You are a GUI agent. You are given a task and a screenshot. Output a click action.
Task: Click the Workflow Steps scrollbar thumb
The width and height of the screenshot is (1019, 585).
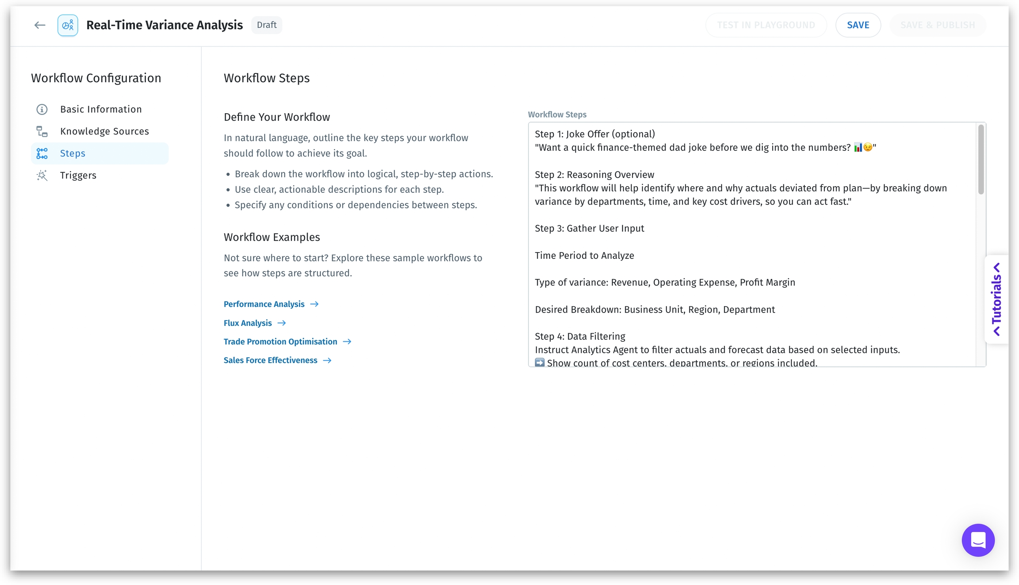[x=981, y=159]
